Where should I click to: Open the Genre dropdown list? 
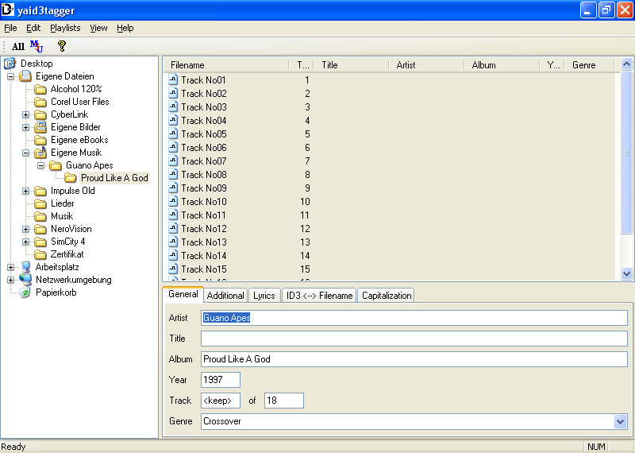pos(620,421)
